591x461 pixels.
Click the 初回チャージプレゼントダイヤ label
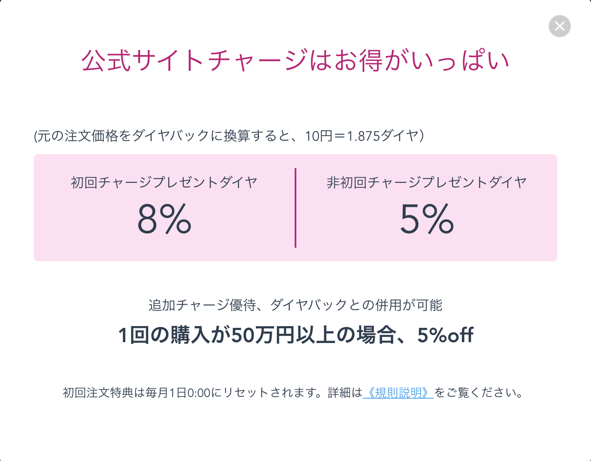click(x=164, y=182)
